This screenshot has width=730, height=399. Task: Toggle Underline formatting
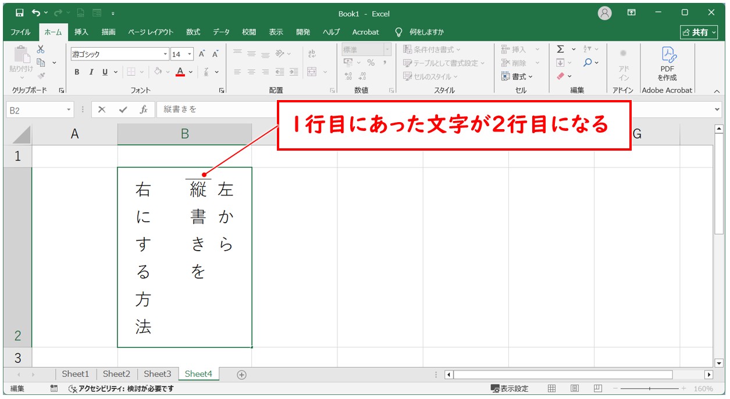(105, 72)
